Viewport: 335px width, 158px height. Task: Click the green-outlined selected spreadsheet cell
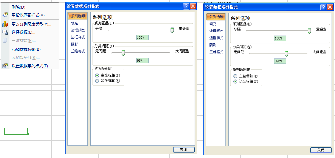click(16, 131)
